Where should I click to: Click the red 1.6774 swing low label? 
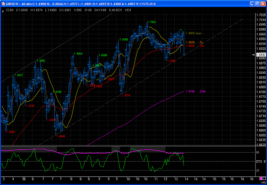pyautogui.click(x=126, y=95)
